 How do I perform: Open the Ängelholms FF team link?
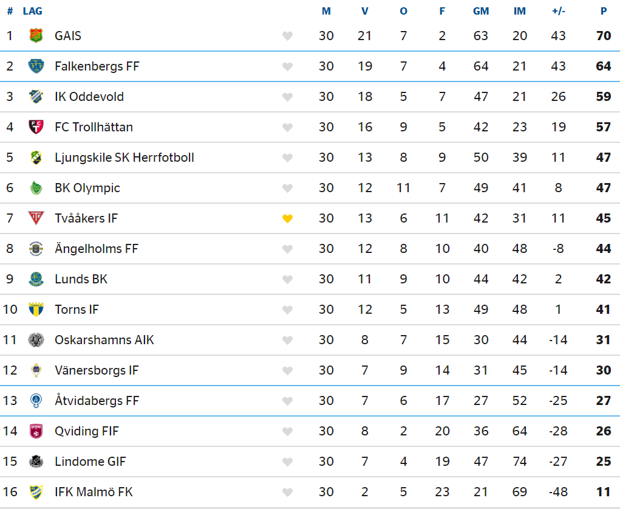(97, 249)
